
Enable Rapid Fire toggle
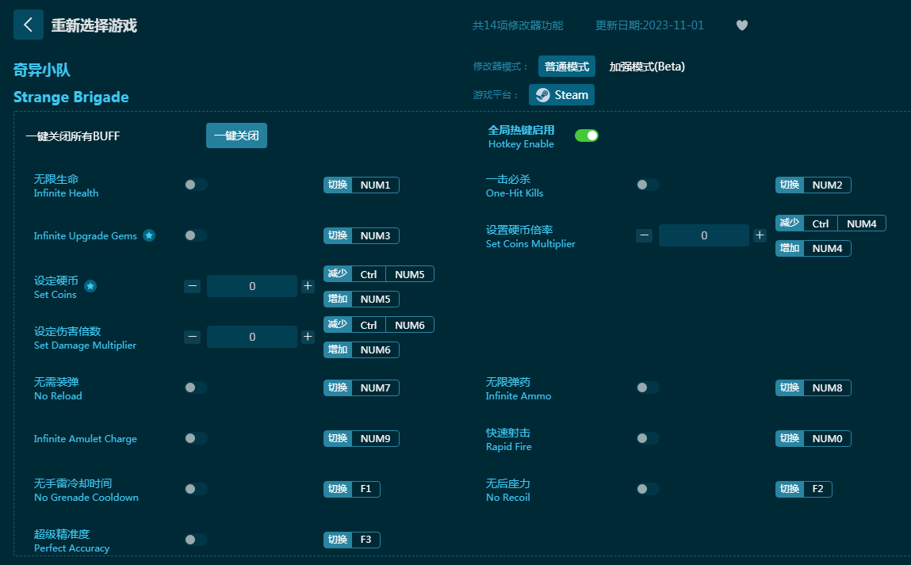pyautogui.click(x=648, y=438)
